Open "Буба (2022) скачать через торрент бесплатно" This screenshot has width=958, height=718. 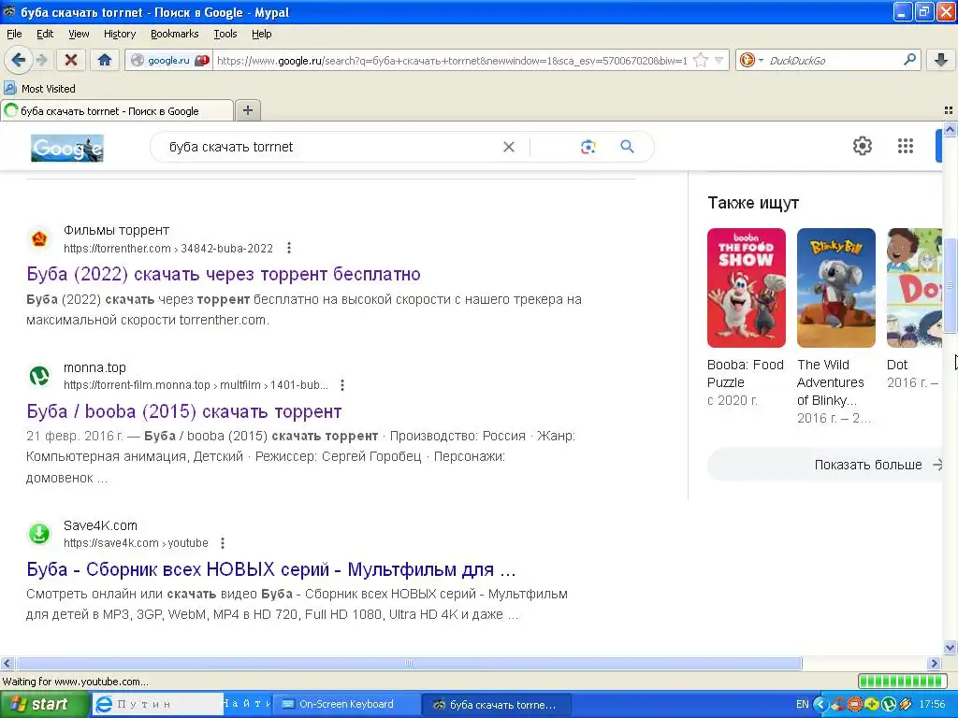[224, 274]
